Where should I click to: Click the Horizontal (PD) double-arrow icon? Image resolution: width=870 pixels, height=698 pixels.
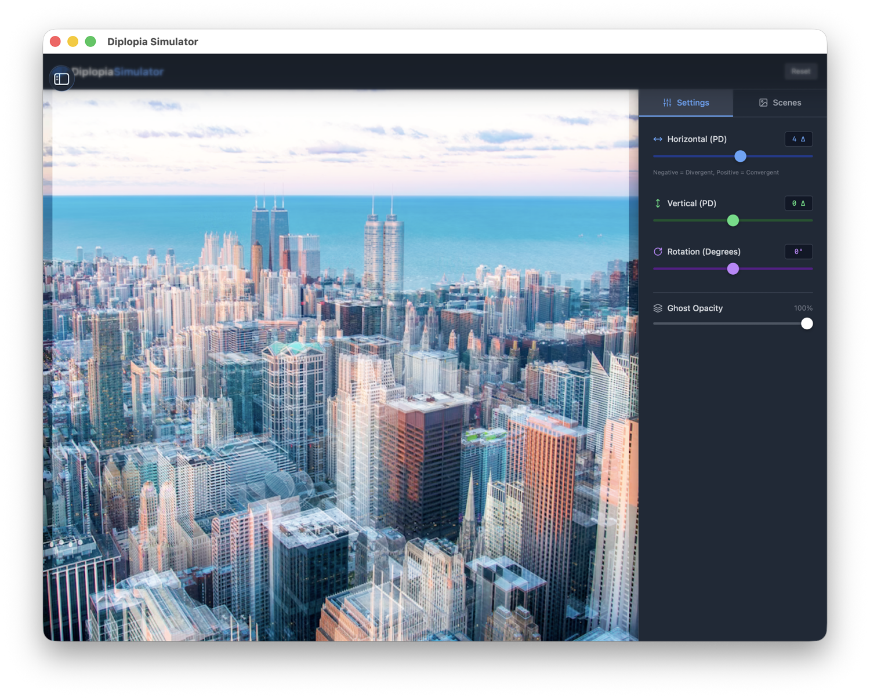click(x=658, y=139)
